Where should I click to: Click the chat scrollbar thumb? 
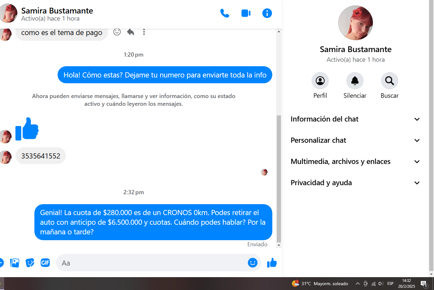pos(279,179)
